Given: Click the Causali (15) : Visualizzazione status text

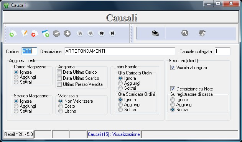Looking at the screenshot, I should click(x=114, y=134).
